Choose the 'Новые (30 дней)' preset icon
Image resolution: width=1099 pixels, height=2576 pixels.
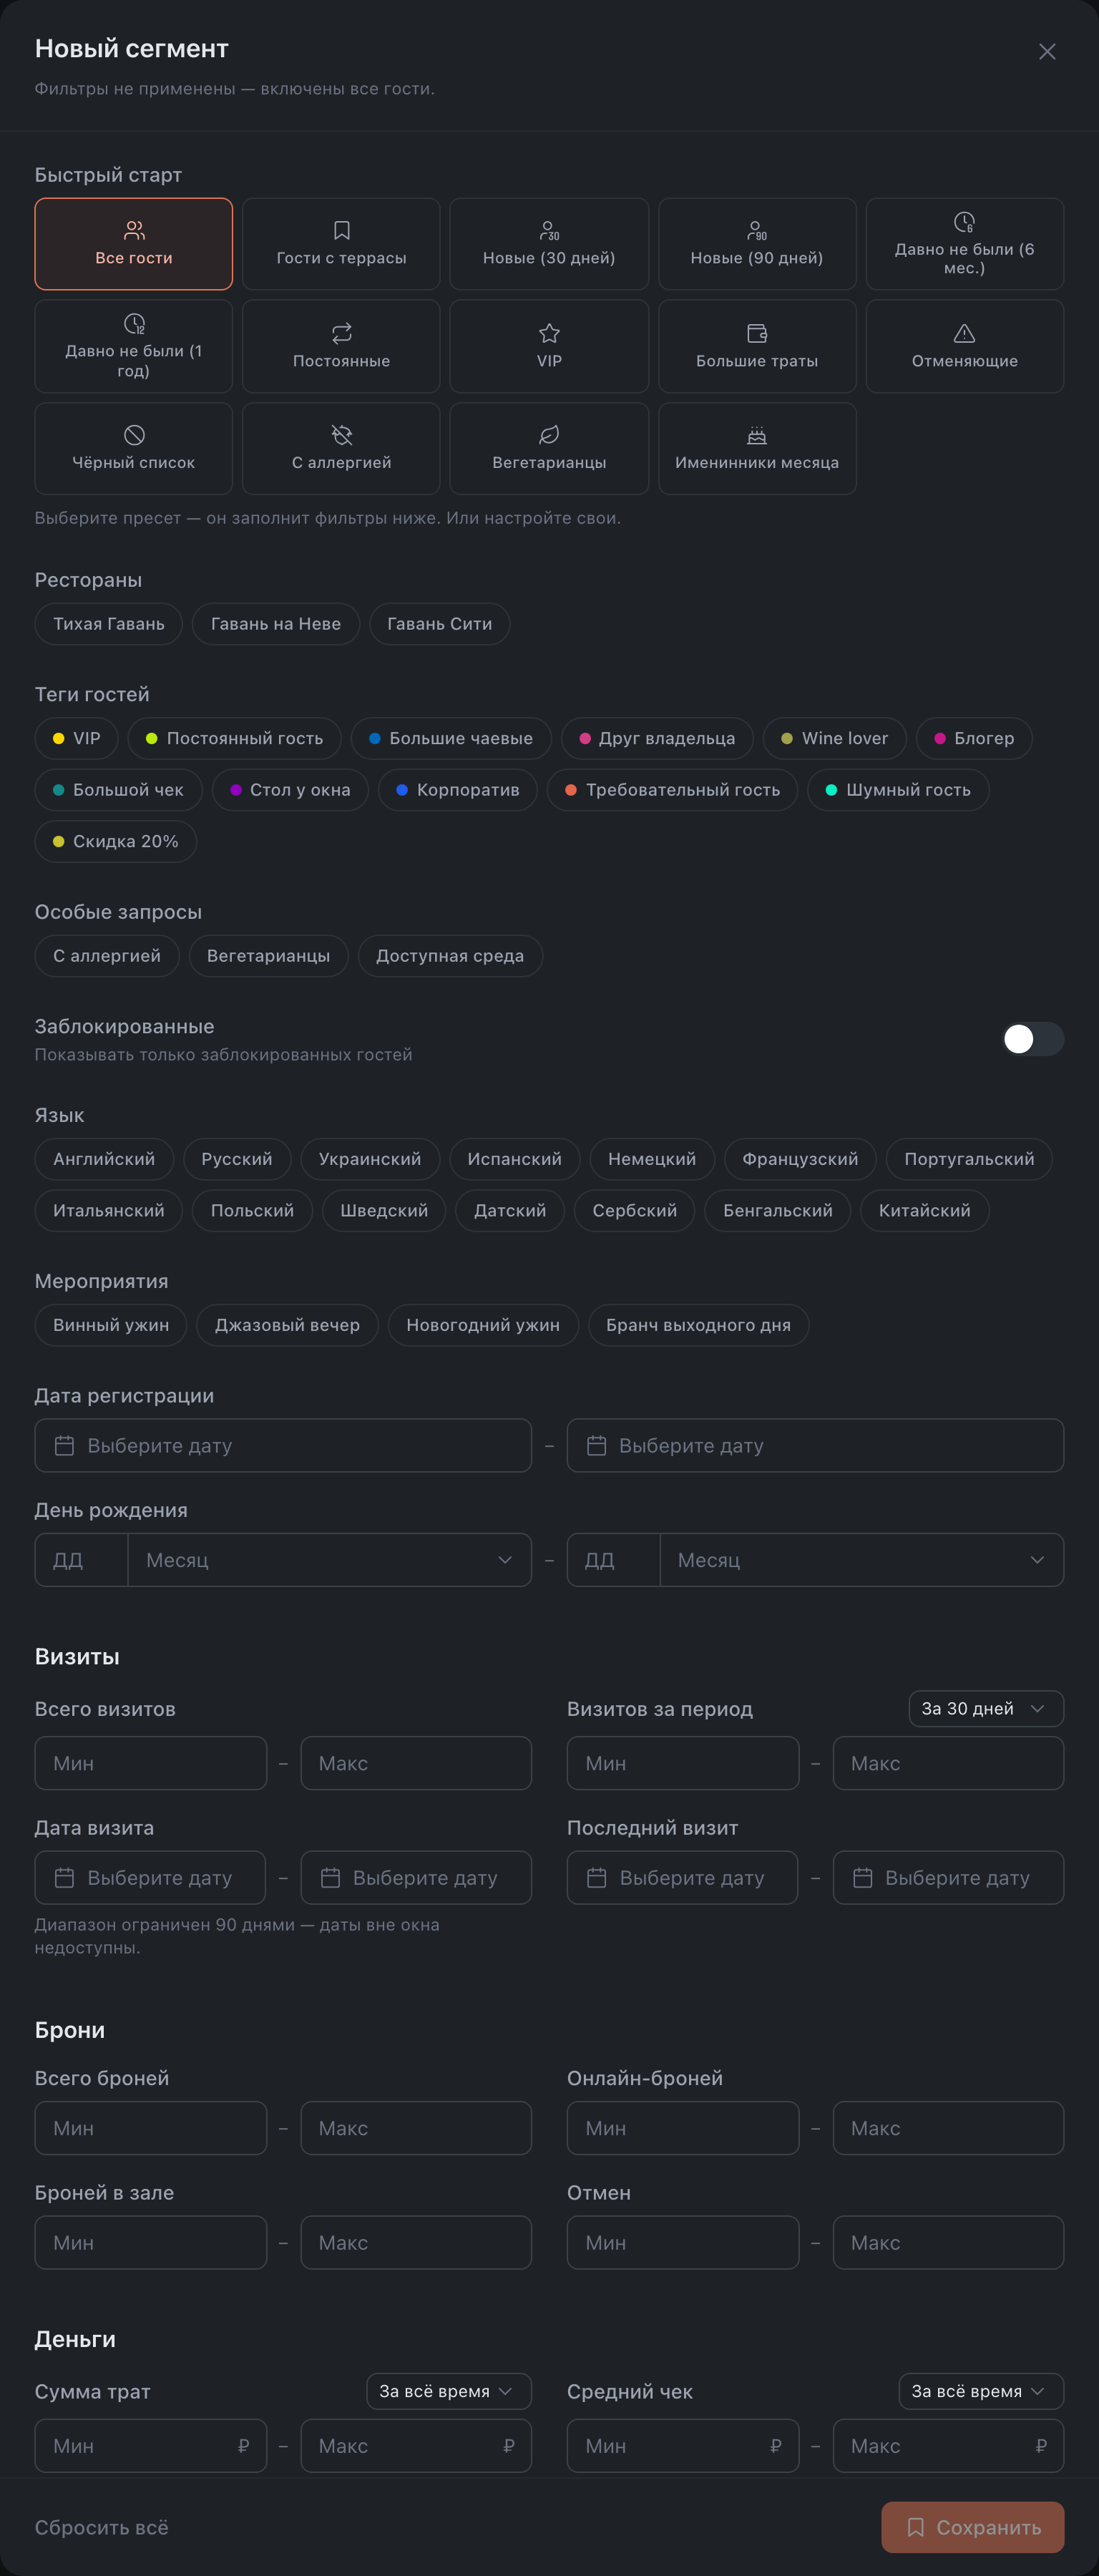[x=549, y=244]
